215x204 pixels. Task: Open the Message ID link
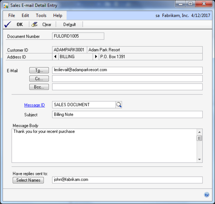pos(34,105)
